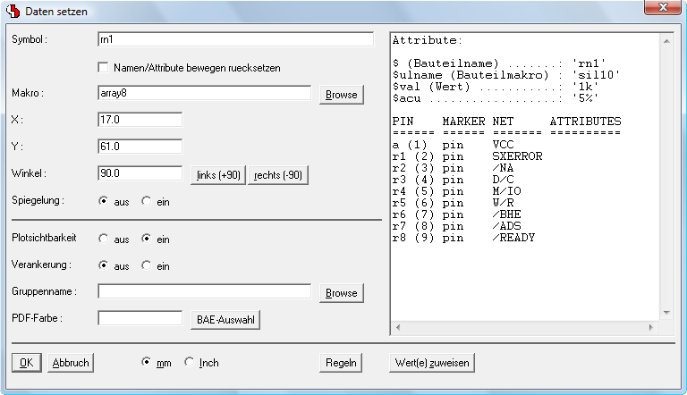Viewport: 687px width, 395px height.
Task: Set Verankerung to ein
Action: point(148,265)
